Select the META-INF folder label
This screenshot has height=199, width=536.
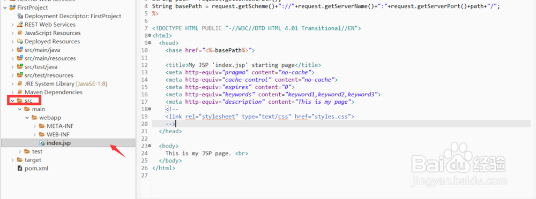coord(60,126)
